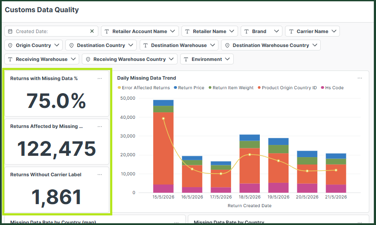Image resolution: width=376 pixels, height=225 pixels.
Task: Click the 1,861 returns without label value
Action: (x=57, y=197)
